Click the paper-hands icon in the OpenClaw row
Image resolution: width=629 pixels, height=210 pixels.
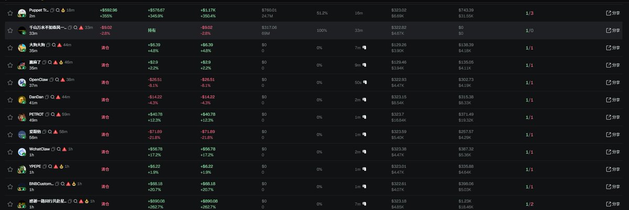pos(364,83)
